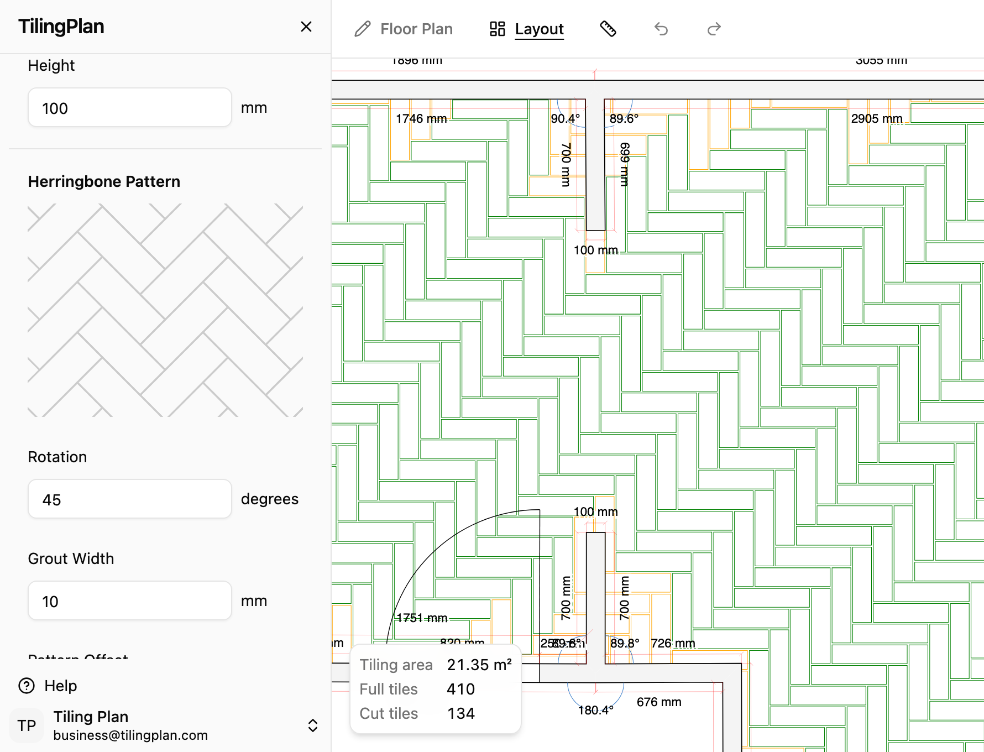Click the 89.8° angle label

pos(625,643)
